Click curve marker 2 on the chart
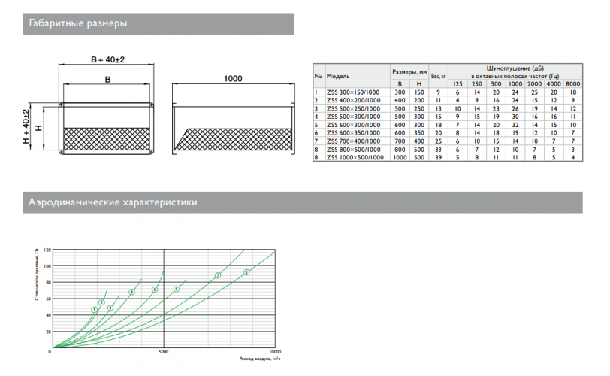This screenshot has width=610, height=376. [x=101, y=302]
